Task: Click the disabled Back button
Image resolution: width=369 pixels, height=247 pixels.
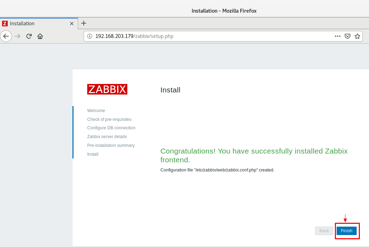Action: pos(324,231)
